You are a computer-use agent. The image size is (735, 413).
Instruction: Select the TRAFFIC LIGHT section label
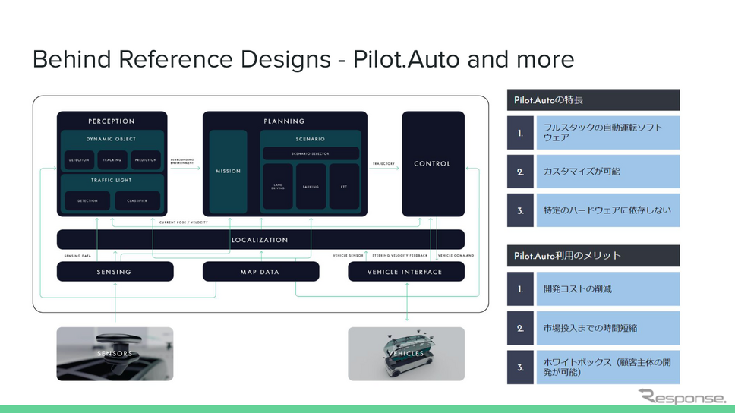pyautogui.click(x=112, y=181)
